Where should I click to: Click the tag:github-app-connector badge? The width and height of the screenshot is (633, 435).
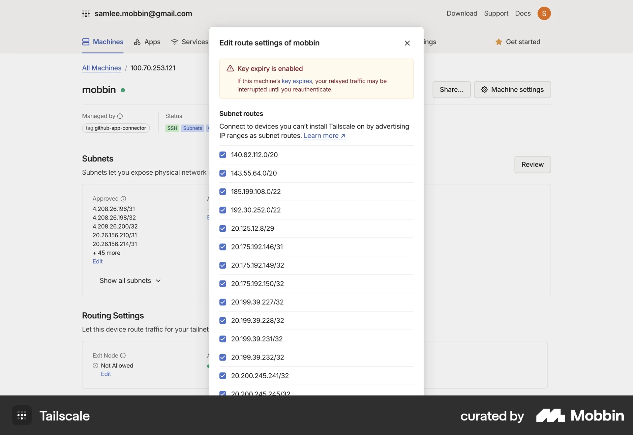click(116, 128)
